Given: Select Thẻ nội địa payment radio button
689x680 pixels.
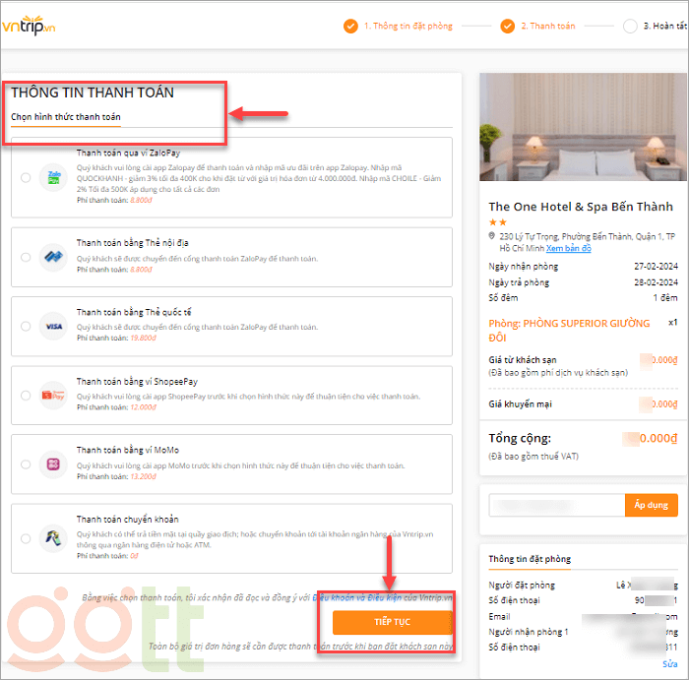Looking at the screenshot, I should pyautogui.click(x=26, y=257).
